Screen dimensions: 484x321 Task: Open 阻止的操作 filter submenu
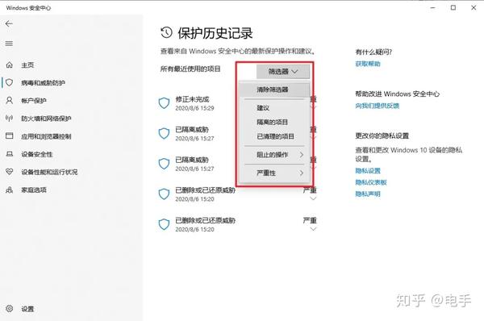point(274,155)
